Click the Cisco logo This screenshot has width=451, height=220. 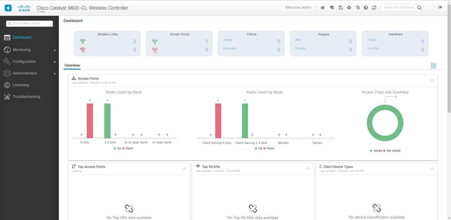24,8
